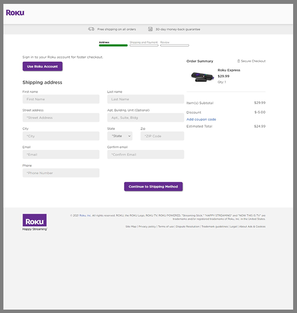Select the Address step in progress bar

(113, 44)
